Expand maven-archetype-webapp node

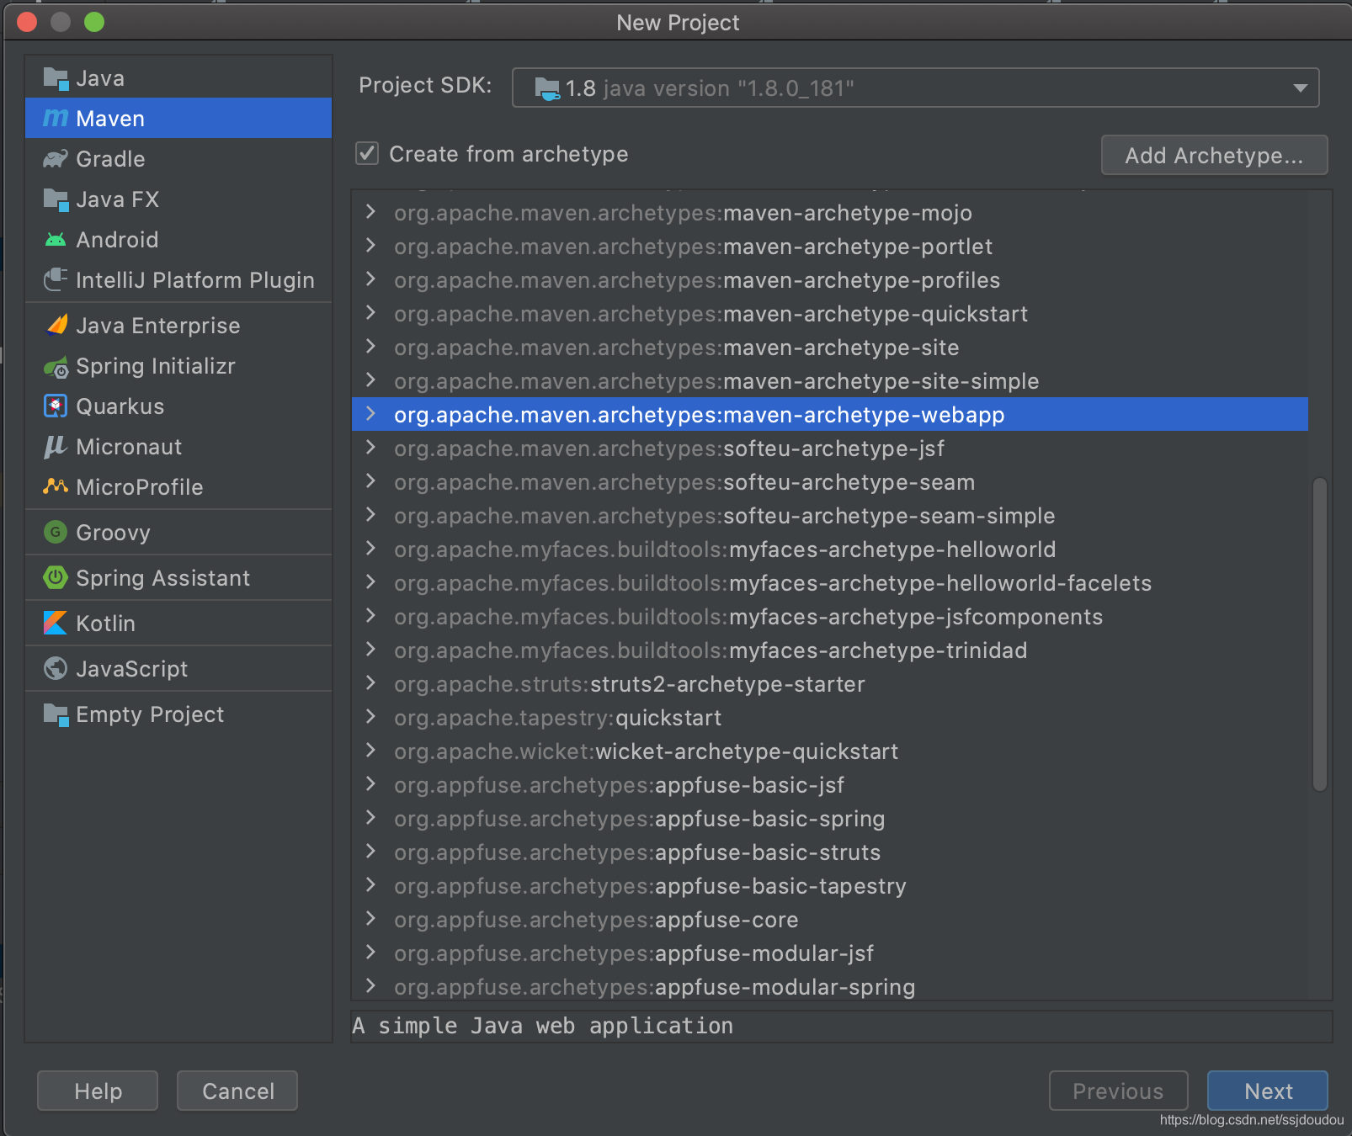point(370,414)
